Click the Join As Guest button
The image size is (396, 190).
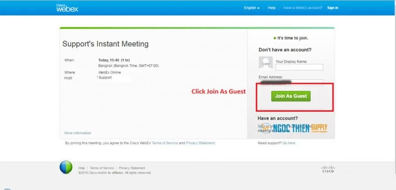point(291,96)
